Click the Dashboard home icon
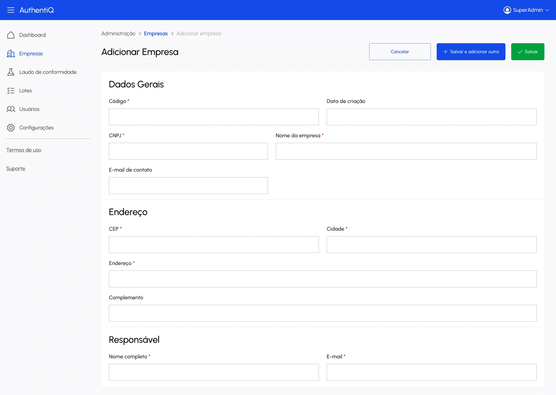 [11, 35]
